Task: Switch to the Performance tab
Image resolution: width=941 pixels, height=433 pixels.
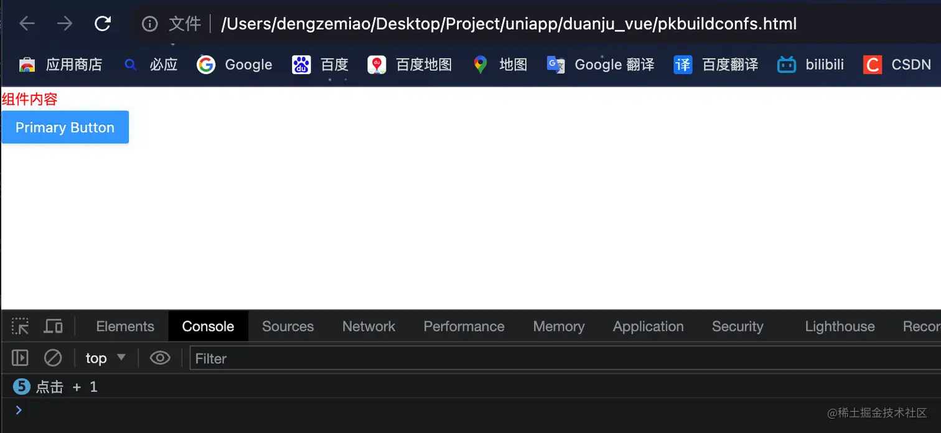Action: tap(464, 326)
